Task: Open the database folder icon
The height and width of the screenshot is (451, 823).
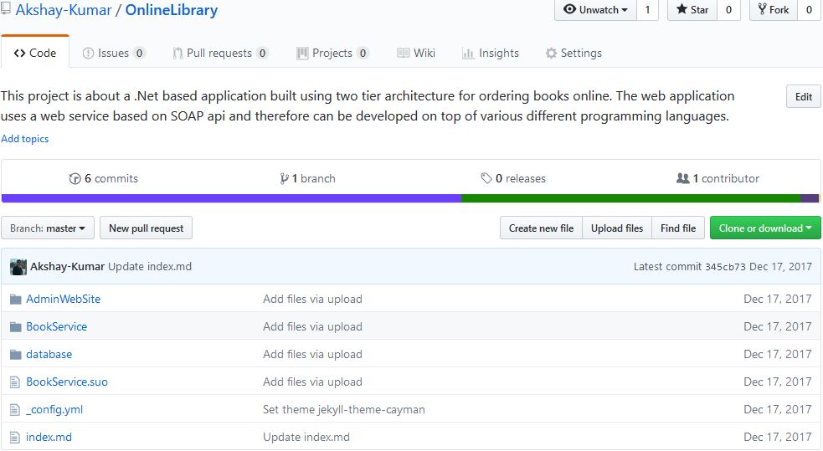Action: (16, 355)
